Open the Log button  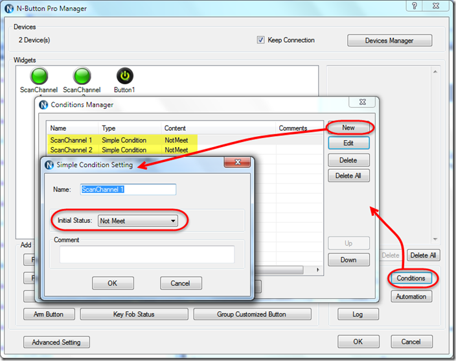(x=358, y=314)
